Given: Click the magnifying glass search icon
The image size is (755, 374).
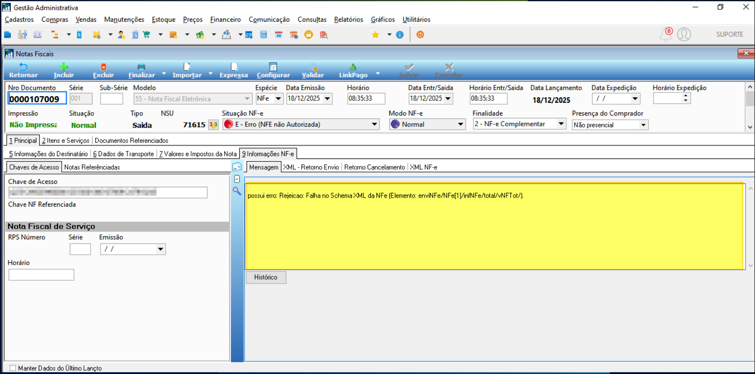Looking at the screenshot, I should coord(237,191).
